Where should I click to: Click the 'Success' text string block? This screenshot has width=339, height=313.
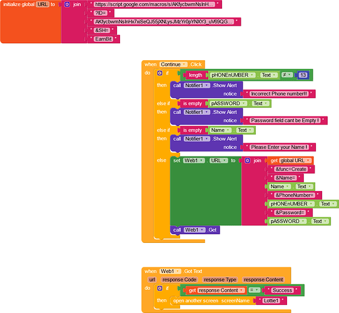tap(282, 290)
